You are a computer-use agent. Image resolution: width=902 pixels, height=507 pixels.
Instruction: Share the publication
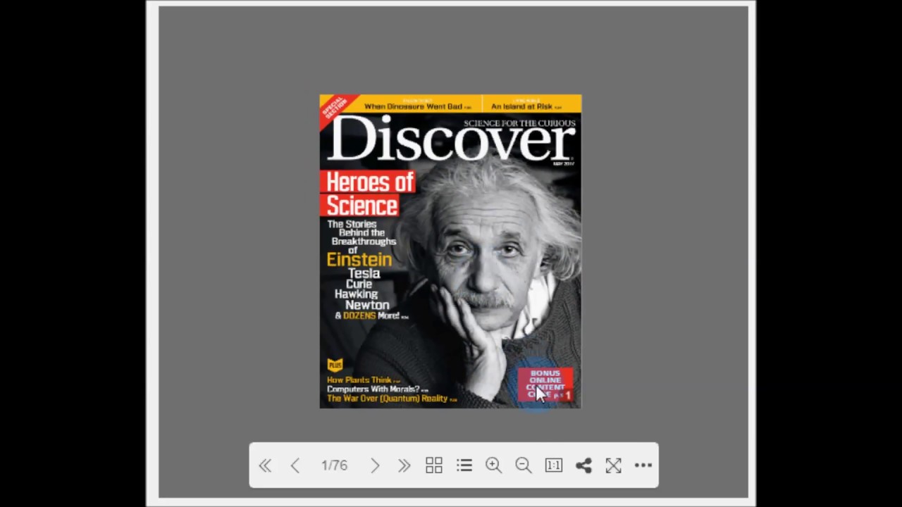click(583, 465)
